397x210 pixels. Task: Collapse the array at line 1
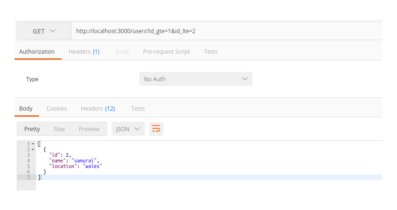coord(33,144)
